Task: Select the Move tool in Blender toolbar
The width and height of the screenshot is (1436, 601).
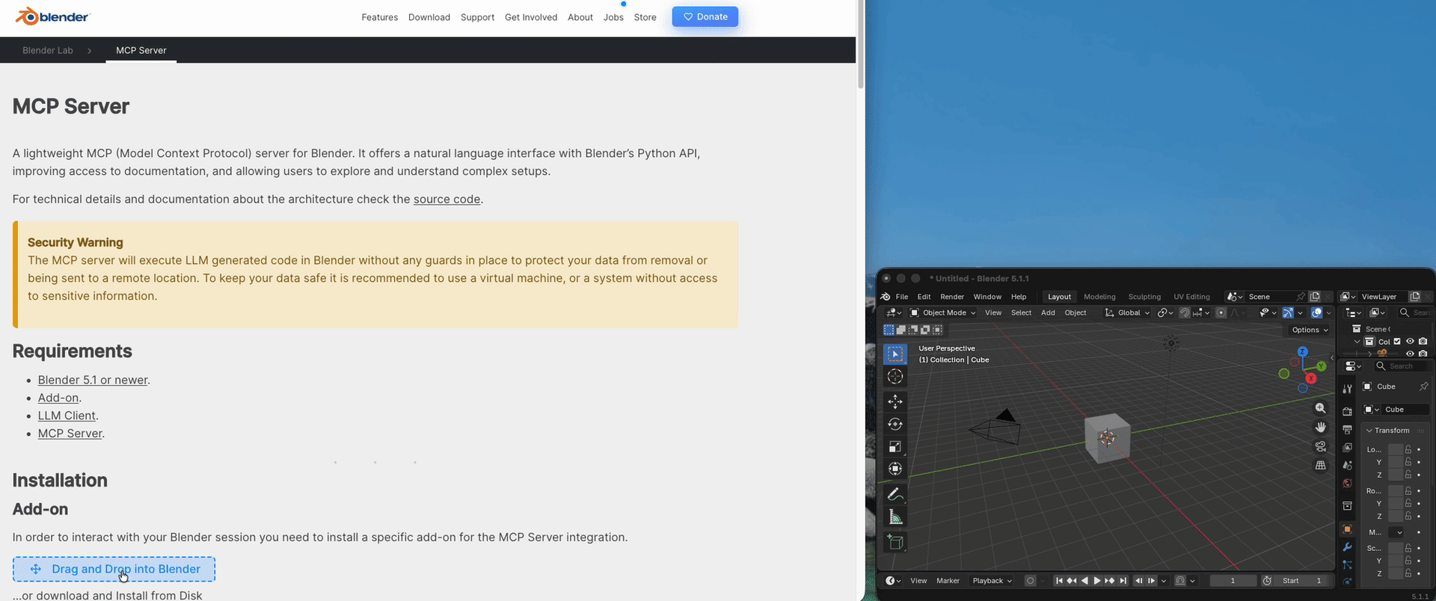Action: pyautogui.click(x=895, y=401)
